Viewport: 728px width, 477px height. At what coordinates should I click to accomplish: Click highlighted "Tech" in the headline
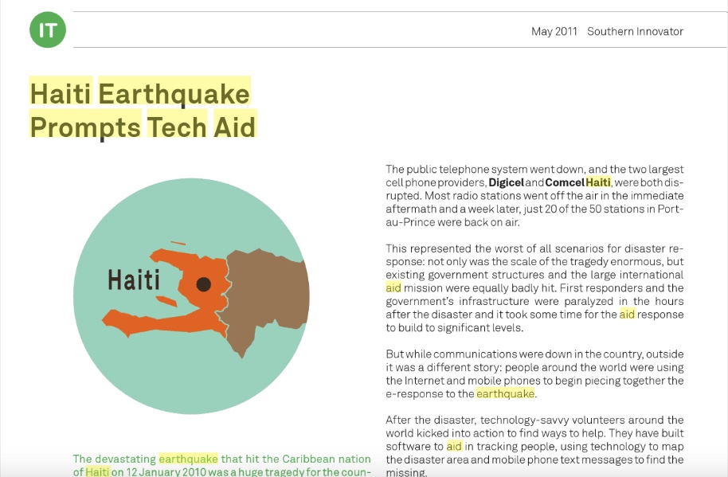click(176, 127)
